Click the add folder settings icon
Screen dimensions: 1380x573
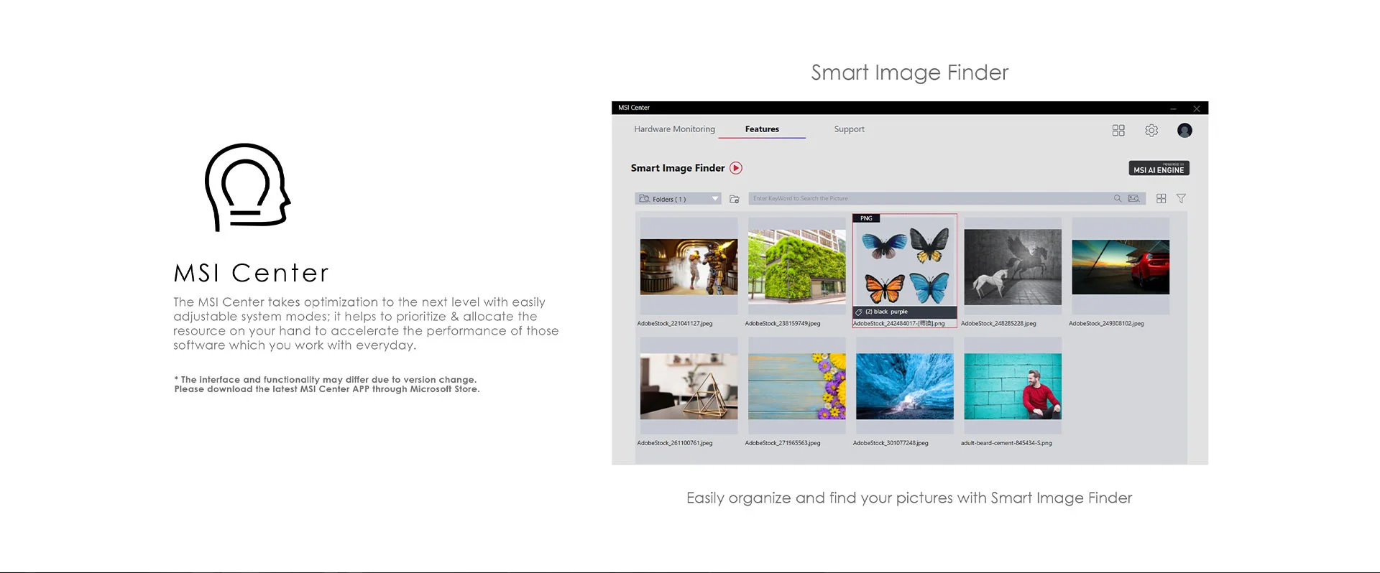point(735,199)
